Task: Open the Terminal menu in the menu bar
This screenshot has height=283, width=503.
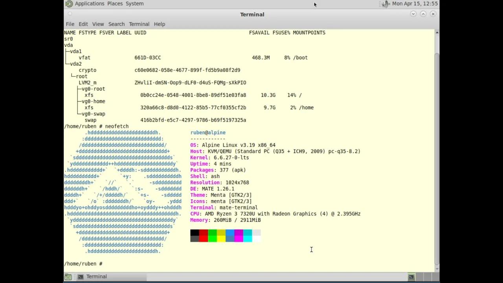Action: 139,24
